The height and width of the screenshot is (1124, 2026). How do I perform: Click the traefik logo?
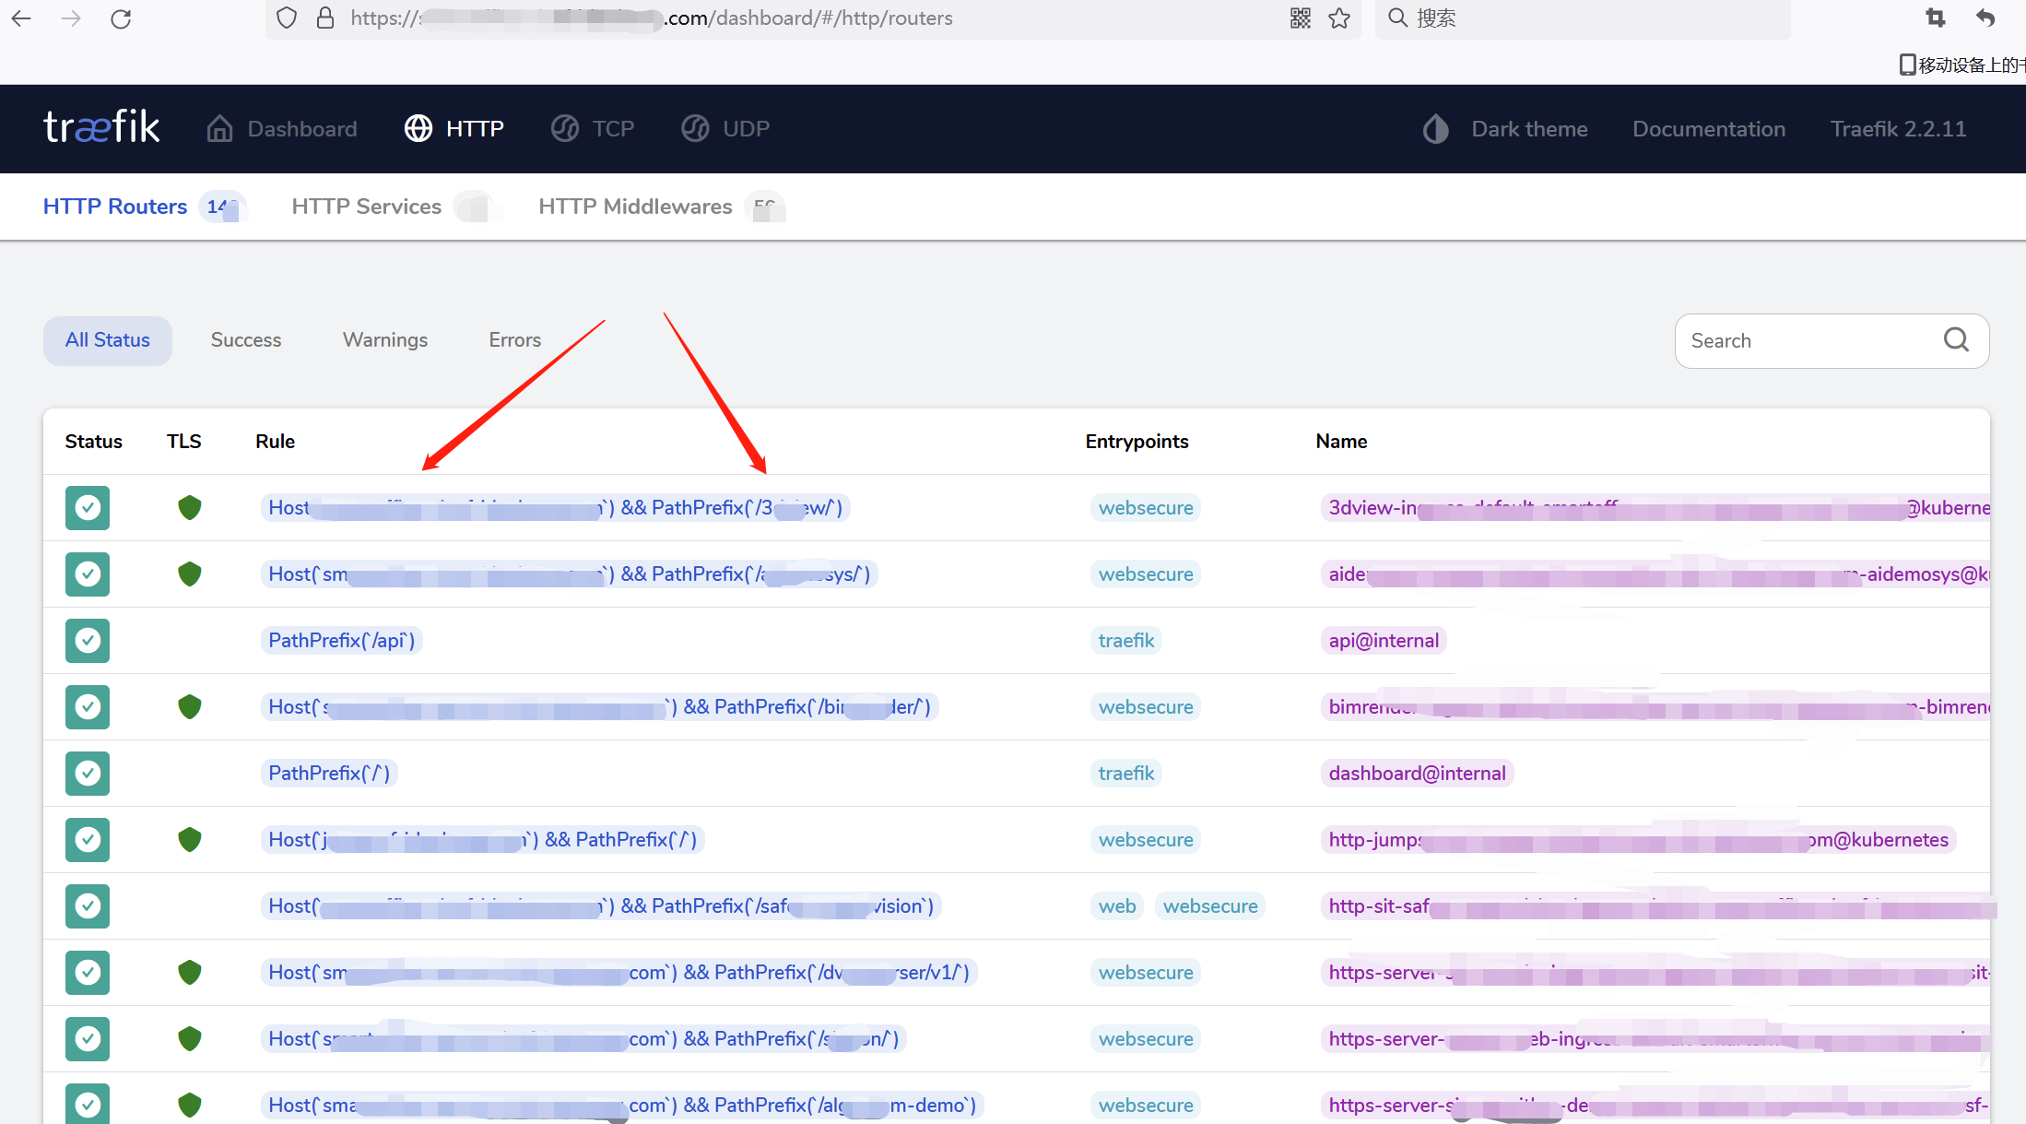pyautogui.click(x=101, y=127)
